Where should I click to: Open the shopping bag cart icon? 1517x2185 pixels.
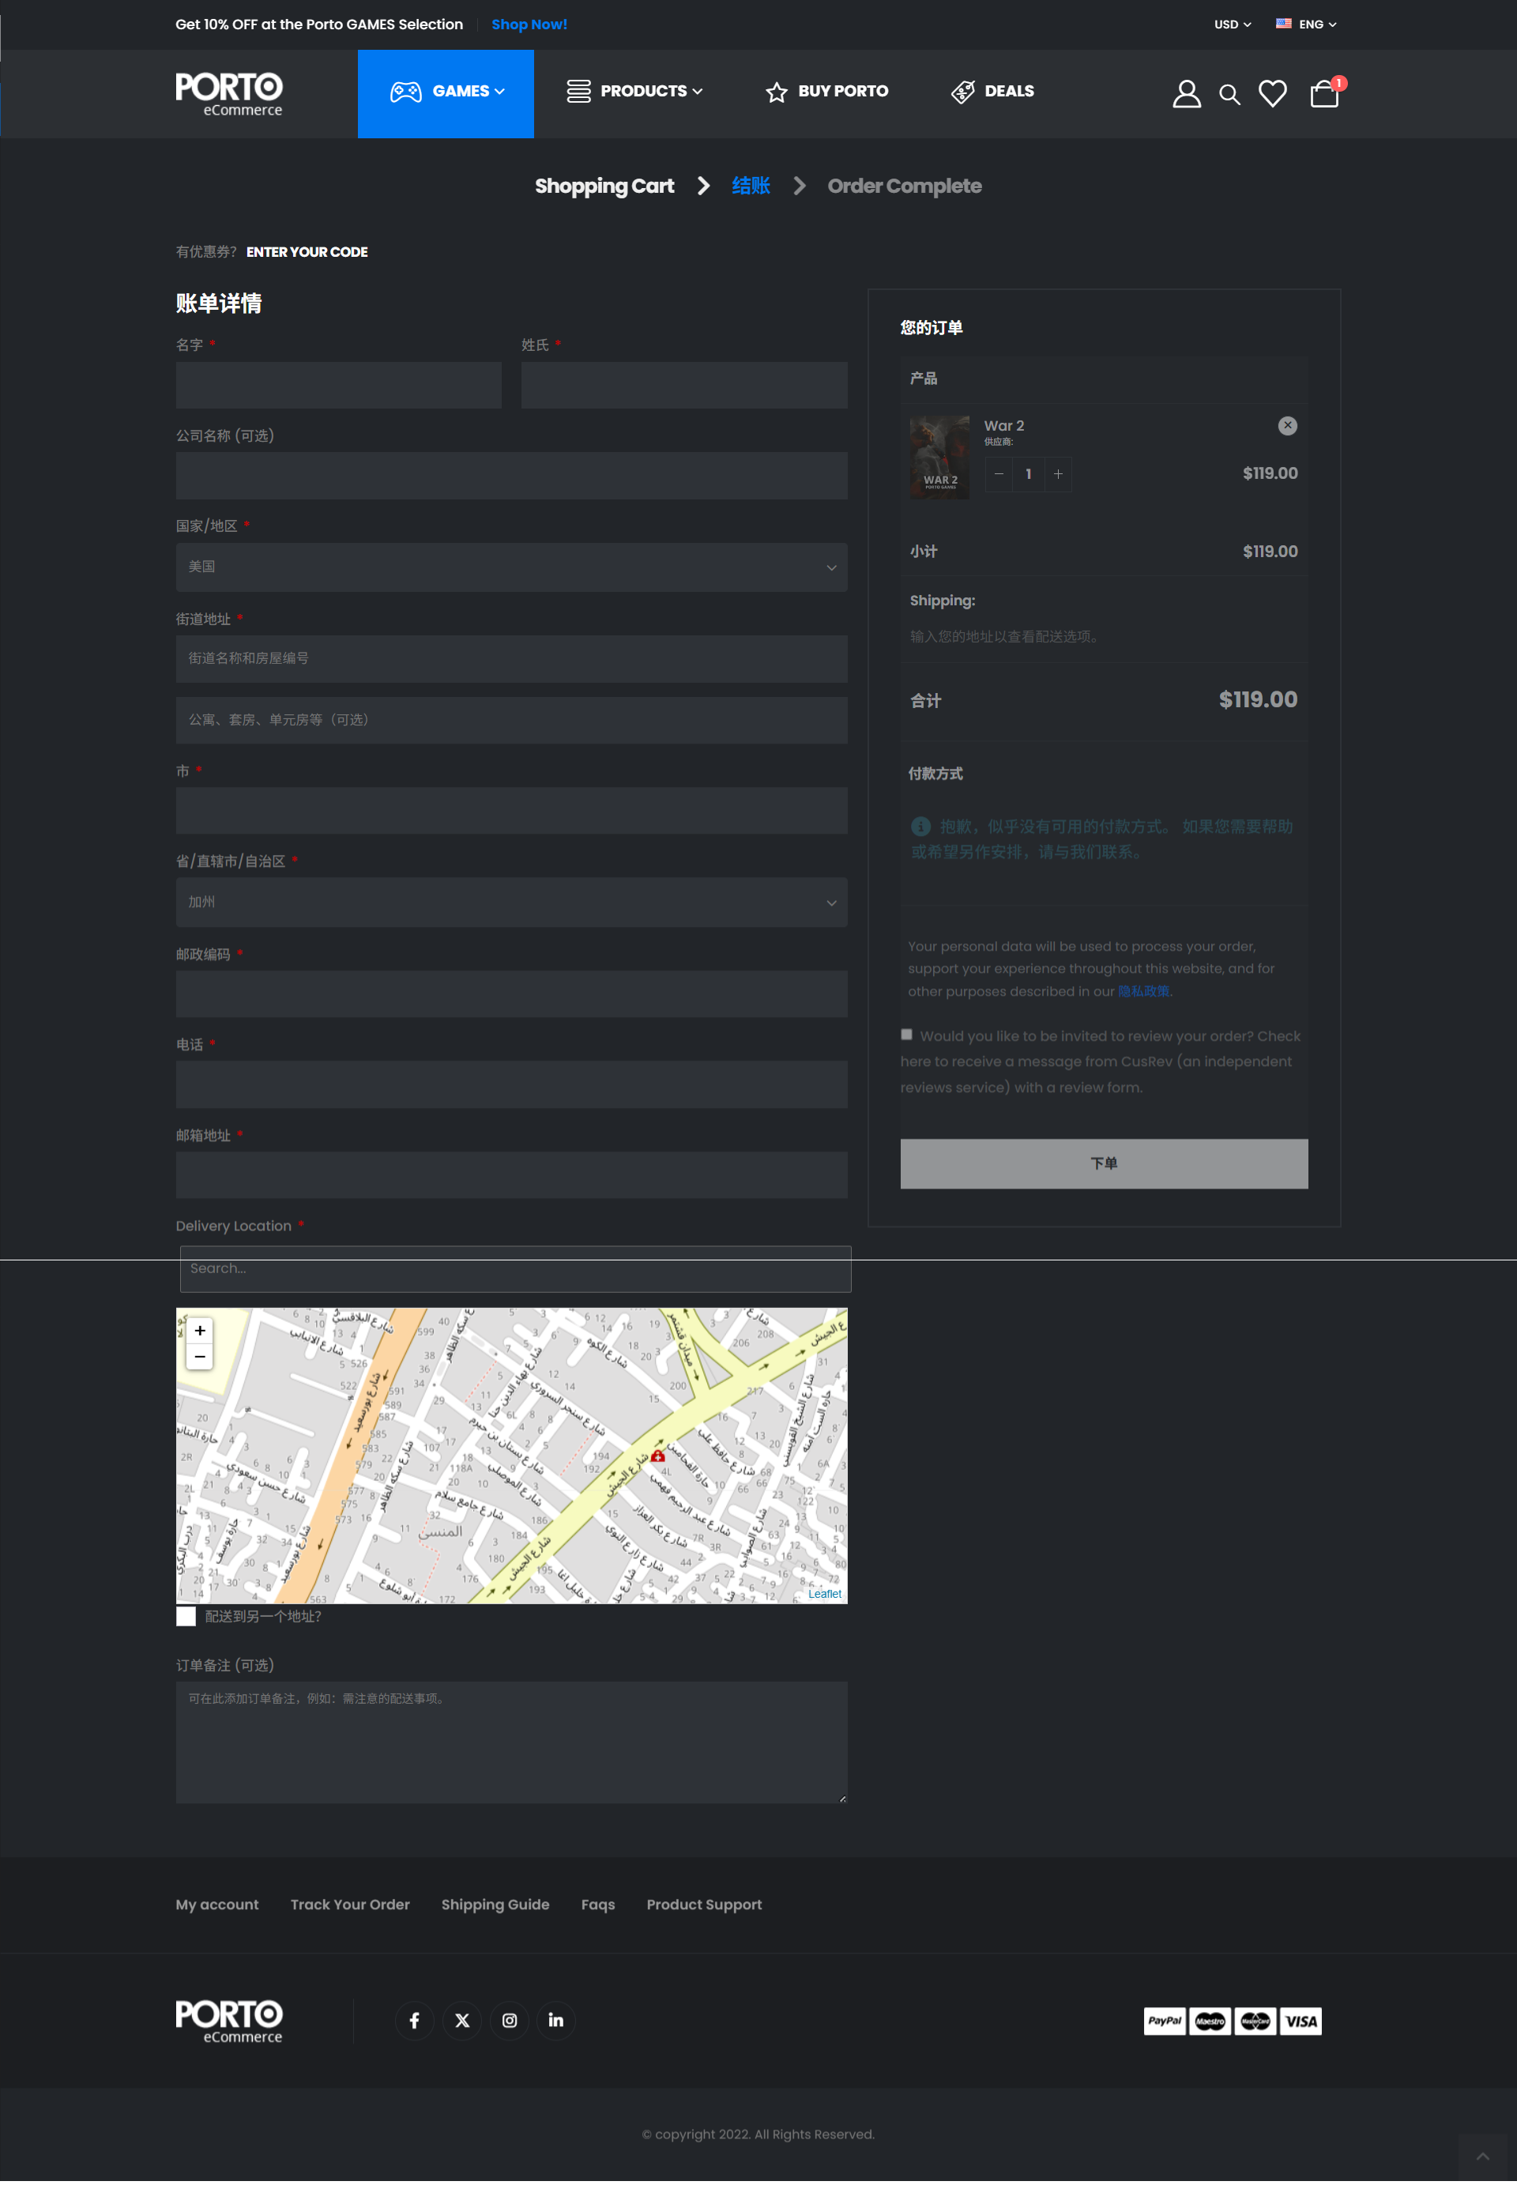(x=1323, y=93)
